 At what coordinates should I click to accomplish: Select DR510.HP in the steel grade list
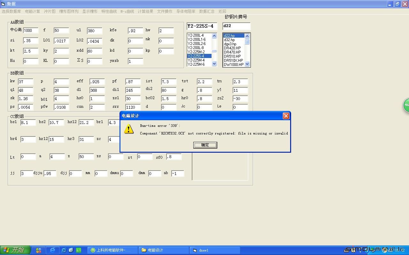pos(234,56)
